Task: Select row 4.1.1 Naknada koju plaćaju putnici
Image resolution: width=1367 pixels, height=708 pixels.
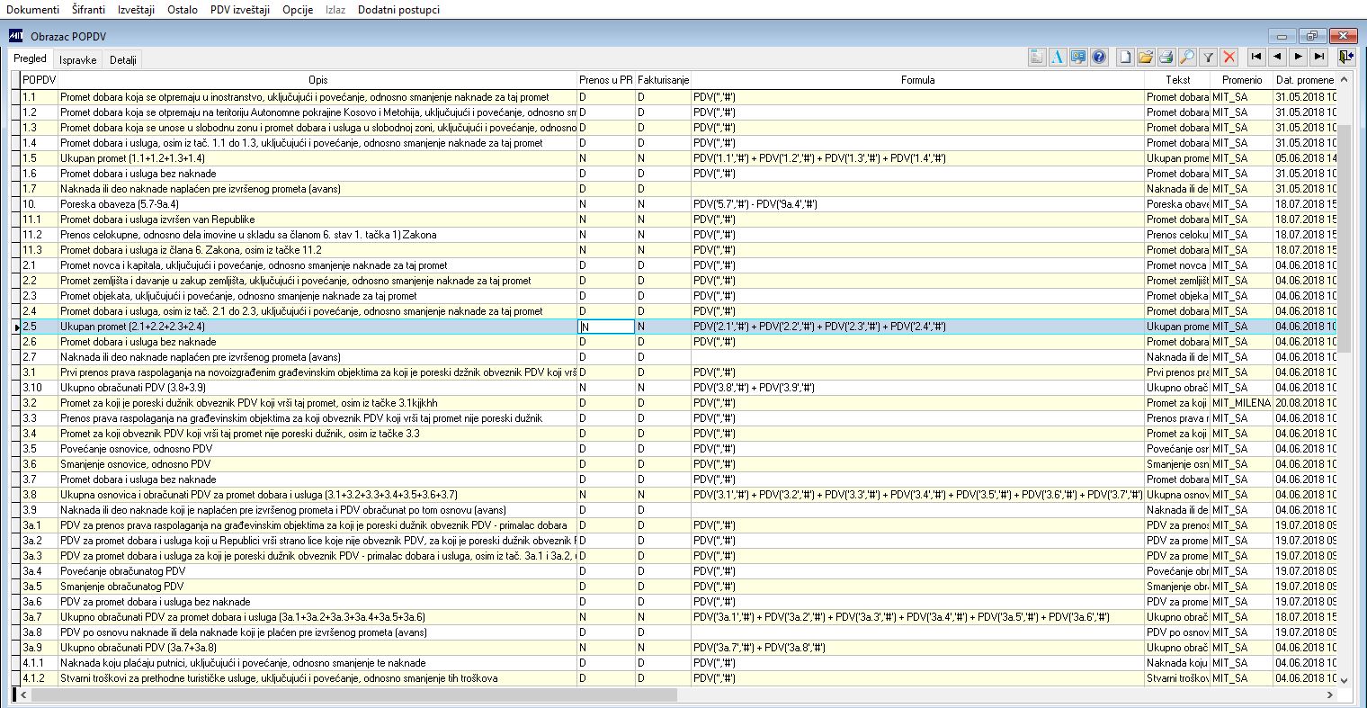Action: 317,663
